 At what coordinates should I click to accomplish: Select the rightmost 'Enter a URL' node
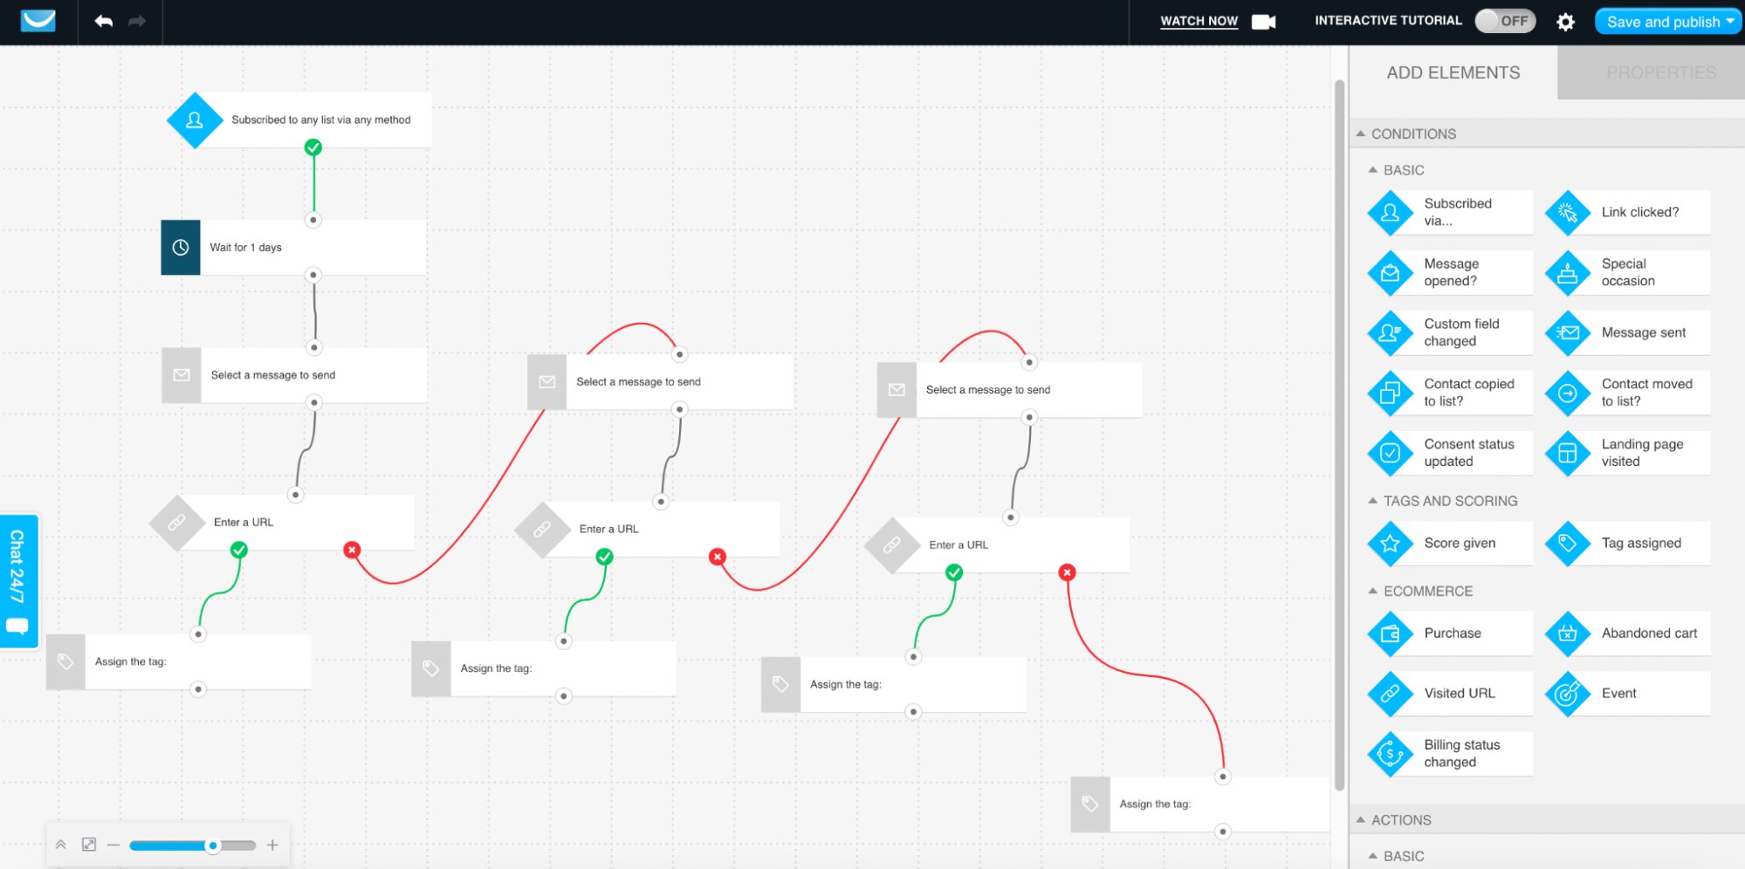pyautogui.click(x=997, y=545)
